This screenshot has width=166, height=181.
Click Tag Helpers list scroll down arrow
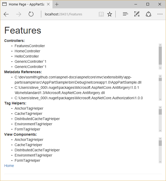(160, 130)
